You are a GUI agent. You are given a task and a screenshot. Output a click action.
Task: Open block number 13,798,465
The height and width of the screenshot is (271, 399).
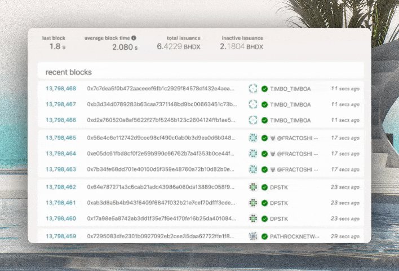pos(61,138)
